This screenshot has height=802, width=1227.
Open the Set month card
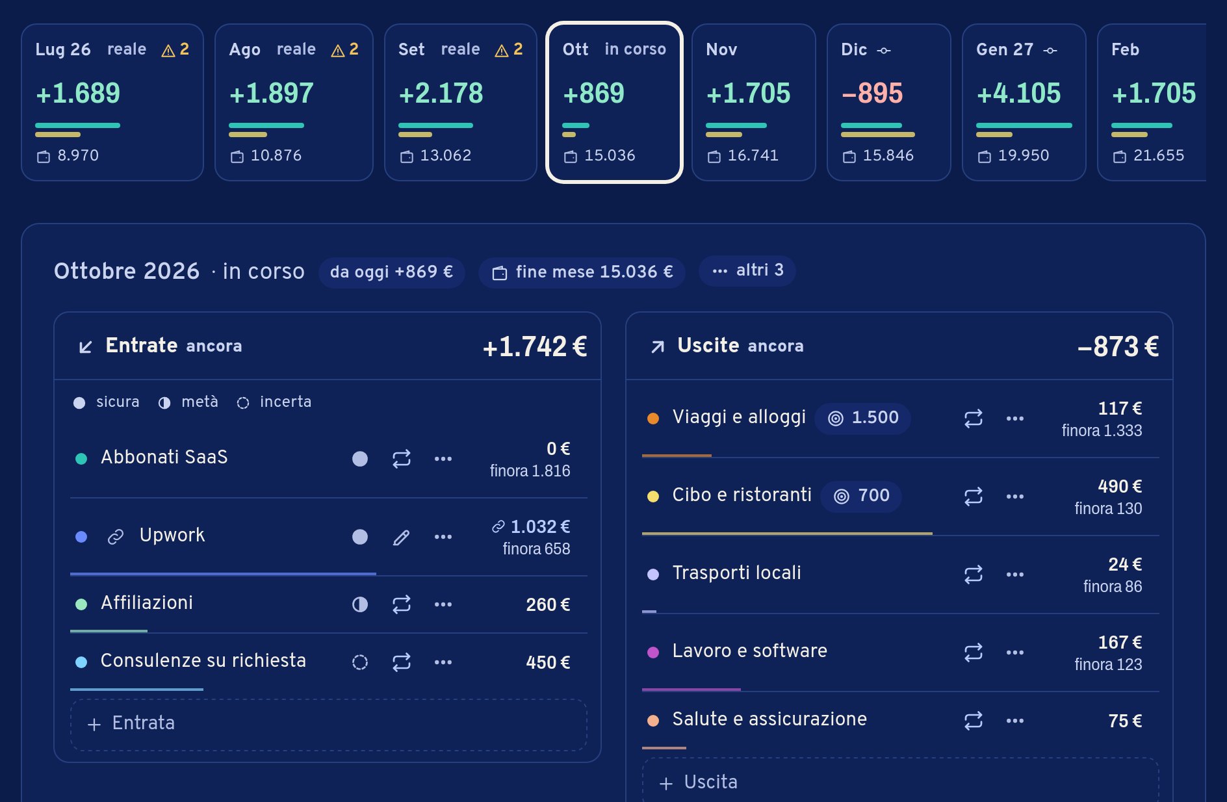[461, 103]
